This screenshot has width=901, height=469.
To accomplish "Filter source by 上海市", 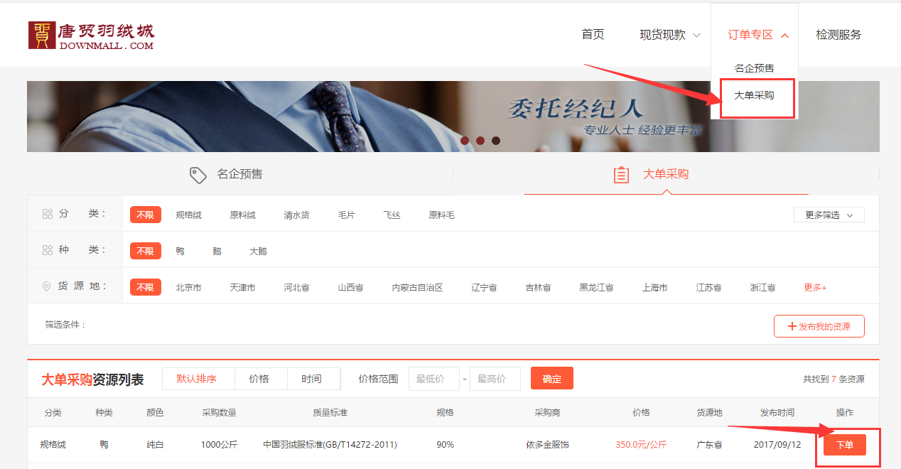I will pos(655,287).
